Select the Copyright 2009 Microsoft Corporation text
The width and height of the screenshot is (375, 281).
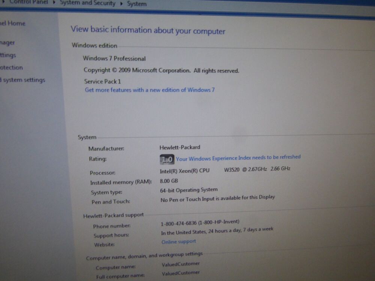tap(161, 70)
